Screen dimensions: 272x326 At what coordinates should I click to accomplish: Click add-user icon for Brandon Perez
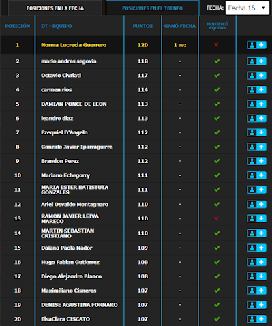pos(256,161)
